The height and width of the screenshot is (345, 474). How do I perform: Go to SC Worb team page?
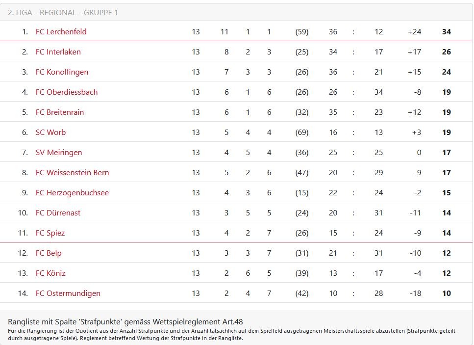click(x=50, y=132)
